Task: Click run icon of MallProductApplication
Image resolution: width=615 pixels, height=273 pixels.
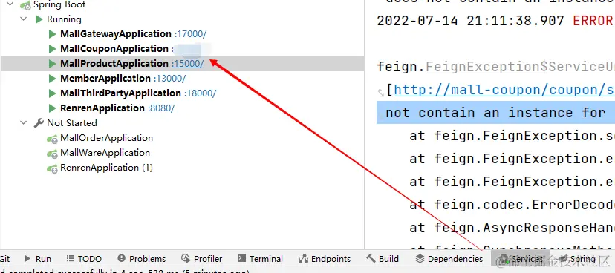Action: coord(52,64)
